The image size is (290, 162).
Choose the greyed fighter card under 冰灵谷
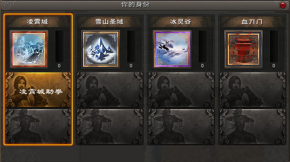[181, 90]
